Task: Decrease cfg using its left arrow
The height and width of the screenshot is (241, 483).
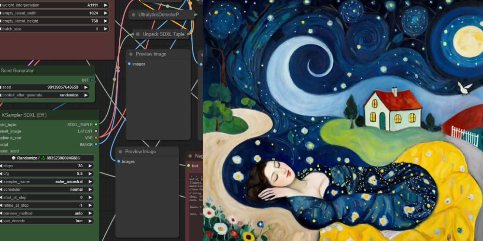Action: point(1,174)
